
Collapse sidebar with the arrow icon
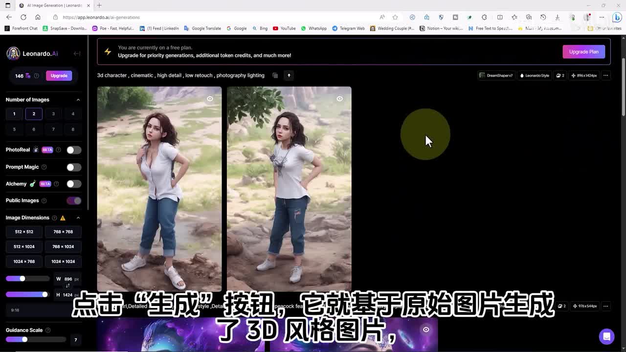tap(77, 54)
